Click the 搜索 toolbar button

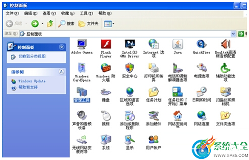tap(66, 24)
